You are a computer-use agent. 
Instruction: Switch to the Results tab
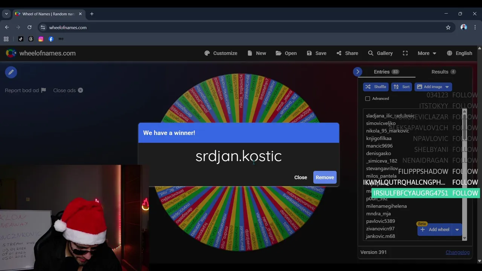[x=444, y=72]
